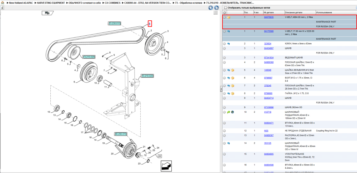Open the panel toggle icon below the home icon
This screenshot has height=173, width=357.
pyautogui.click(x=2, y=7)
